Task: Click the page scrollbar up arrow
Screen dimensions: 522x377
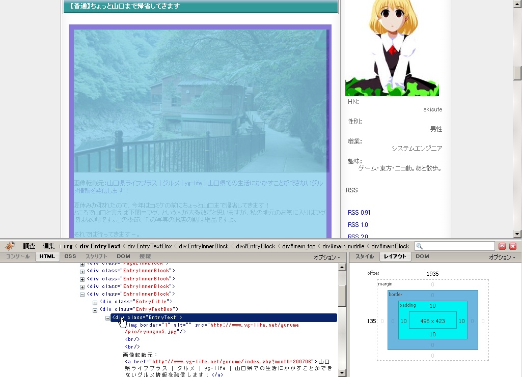Action: [x=517, y=4]
